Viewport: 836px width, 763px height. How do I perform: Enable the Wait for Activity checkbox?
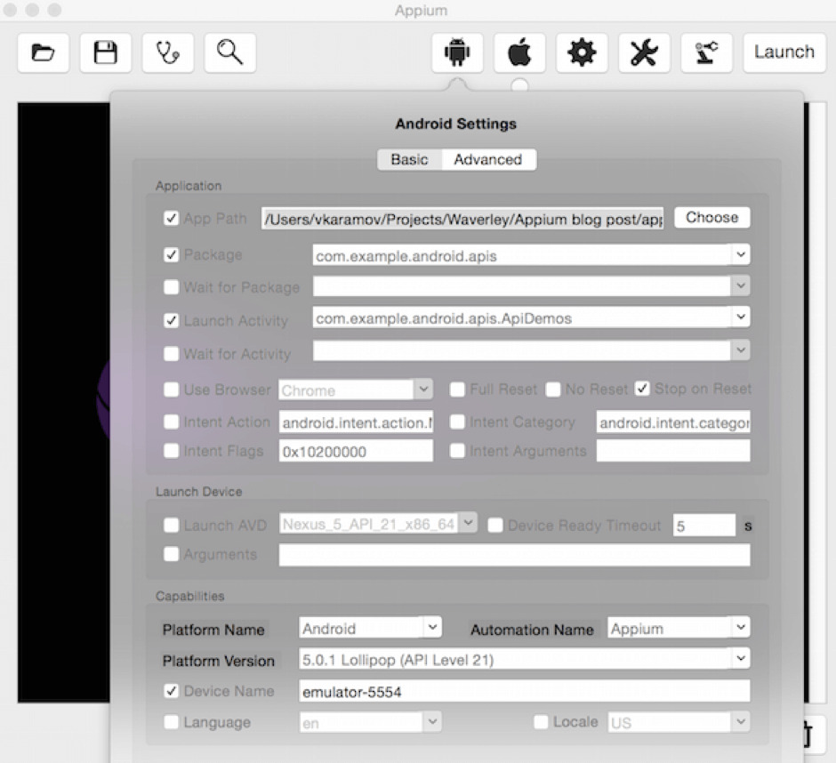coord(171,354)
